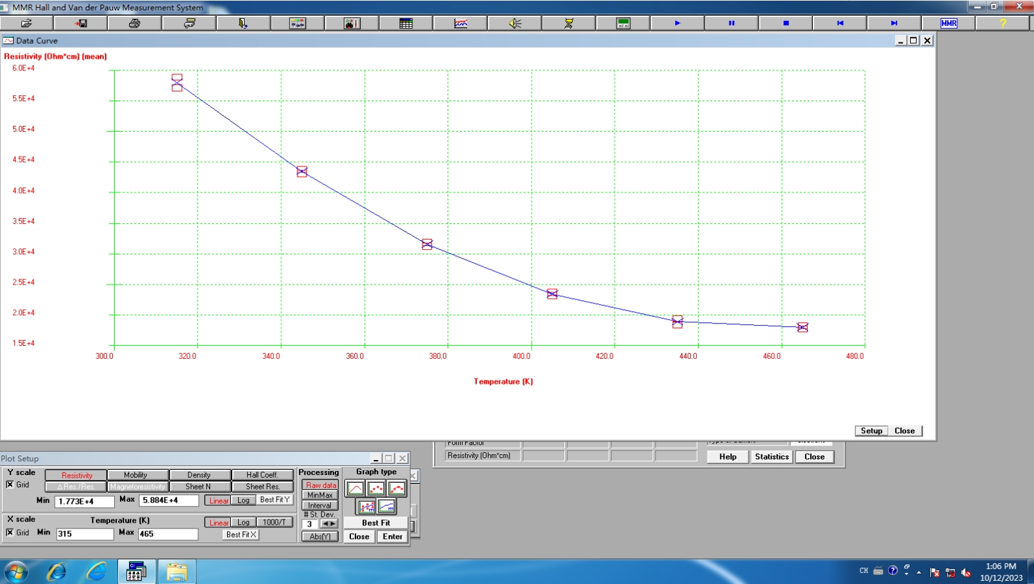
Task: Click the open file toolbar icon
Action: [x=27, y=23]
